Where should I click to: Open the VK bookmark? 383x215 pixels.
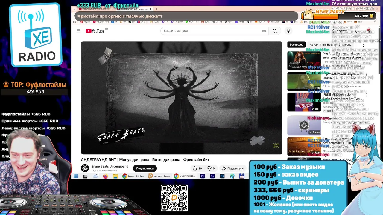[x=114, y=22]
